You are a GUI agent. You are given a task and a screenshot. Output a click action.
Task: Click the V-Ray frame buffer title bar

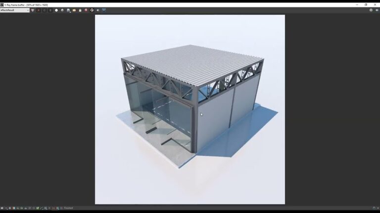(x=148, y=4)
